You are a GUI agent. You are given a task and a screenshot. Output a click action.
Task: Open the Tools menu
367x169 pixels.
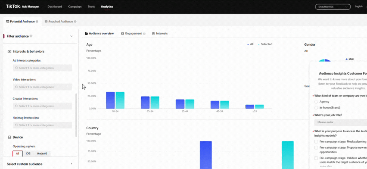tap(91, 7)
